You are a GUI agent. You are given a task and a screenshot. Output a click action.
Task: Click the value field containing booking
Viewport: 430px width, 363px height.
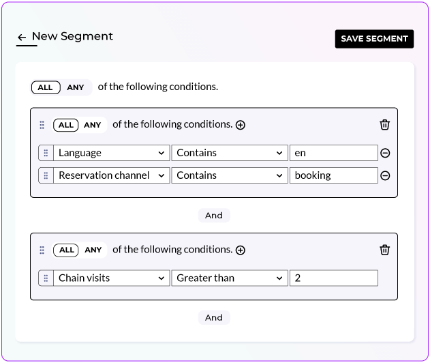pyautogui.click(x=333, y=176)
